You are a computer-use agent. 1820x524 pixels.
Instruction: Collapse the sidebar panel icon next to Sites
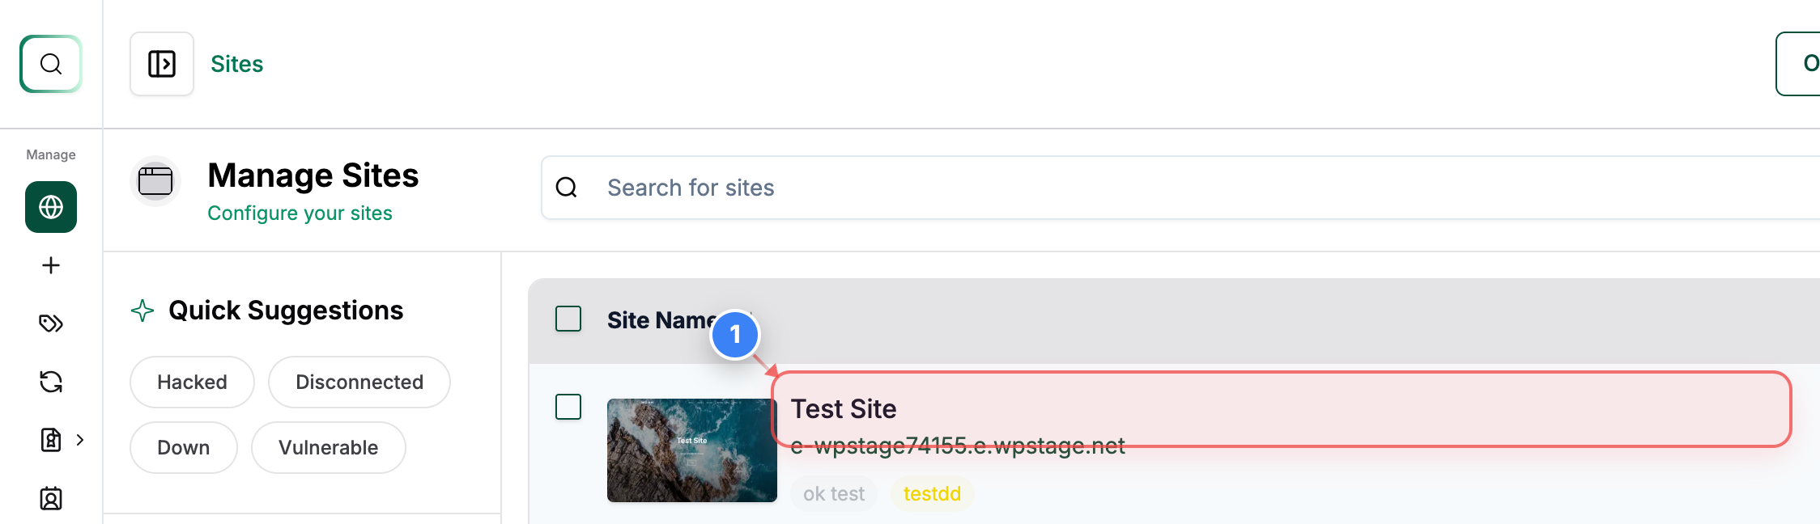[x=161, y=63]
